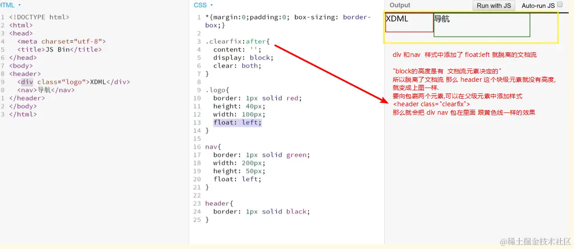Click the display: block; CSS line
The image size is (574, 249).
(244, 57)
